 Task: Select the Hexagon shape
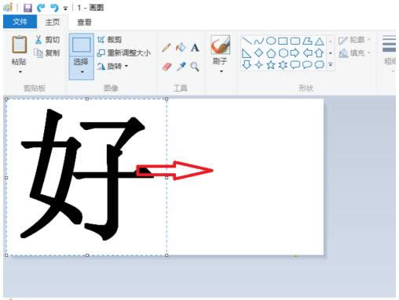point(283,53)
